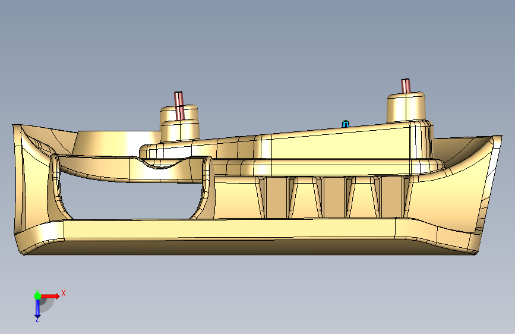The image size is (515, 334).
Task: Select the right cylindrical boss under the pin
Action: [406, 107]
